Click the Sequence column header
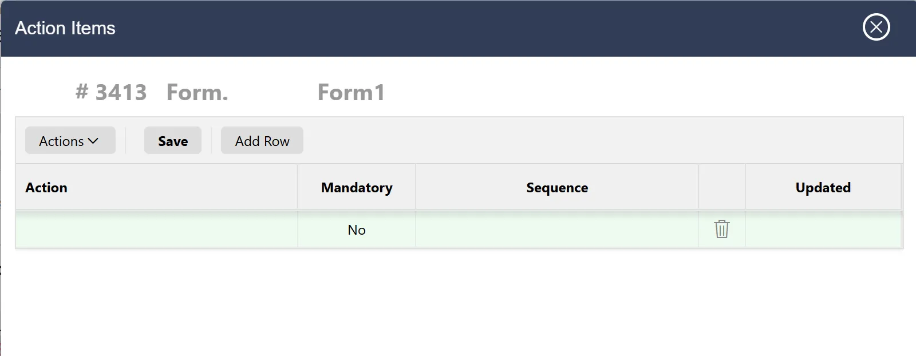The width and height of the screenshot is (916, 356). pyautogui.click(x=557, y=188)
